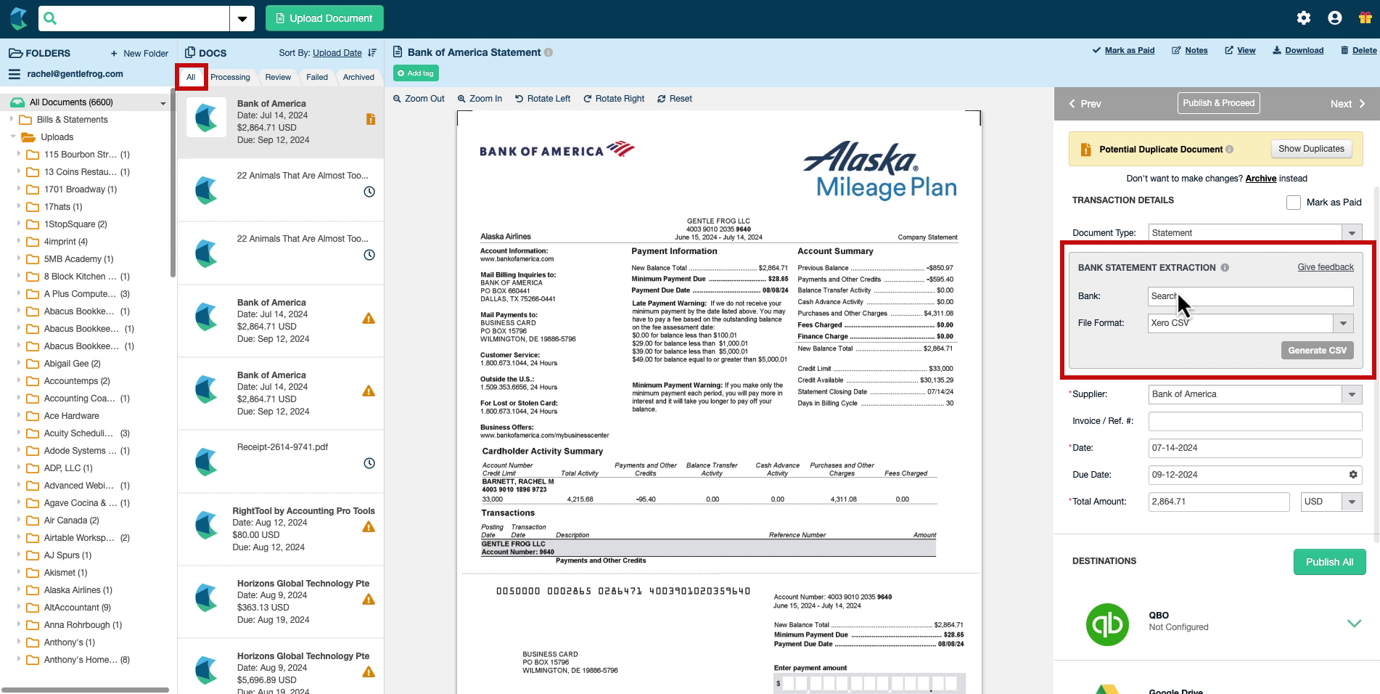Switch to the Processing tab

[x=230, y=77]
